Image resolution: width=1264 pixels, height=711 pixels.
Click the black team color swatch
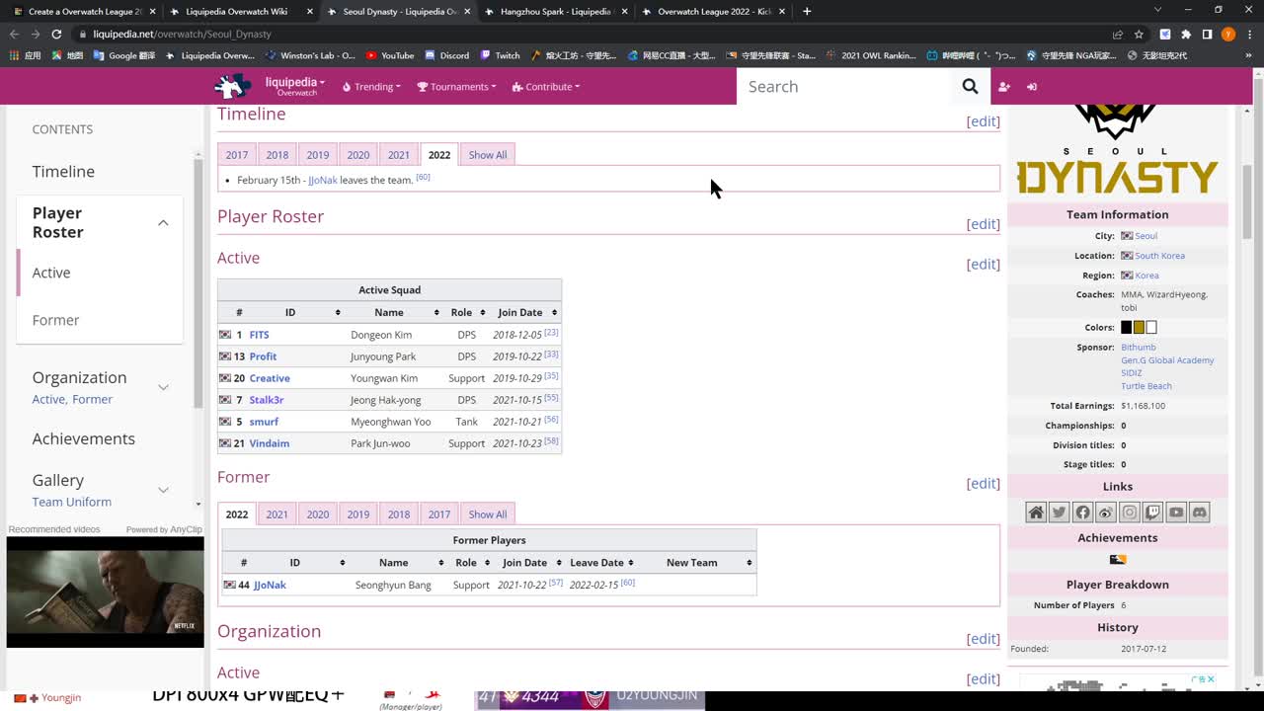point(1127,328)
